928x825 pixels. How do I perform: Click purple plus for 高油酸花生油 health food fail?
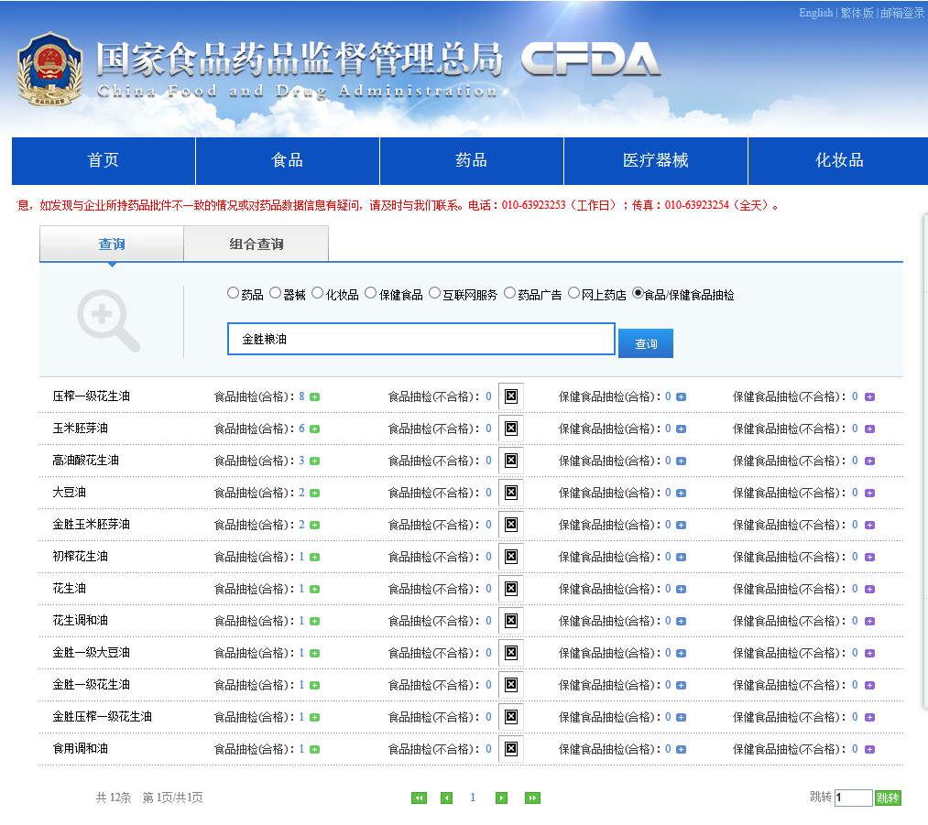(x=869, y=461)
